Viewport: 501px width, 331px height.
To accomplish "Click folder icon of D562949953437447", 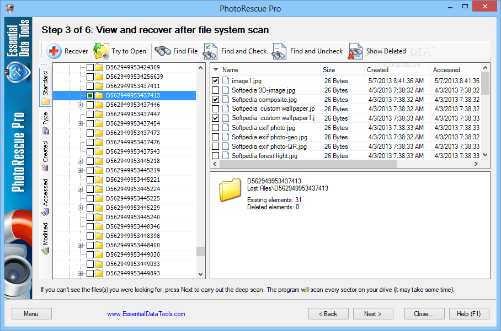I will pyautogui.click(x=99, y=114).
